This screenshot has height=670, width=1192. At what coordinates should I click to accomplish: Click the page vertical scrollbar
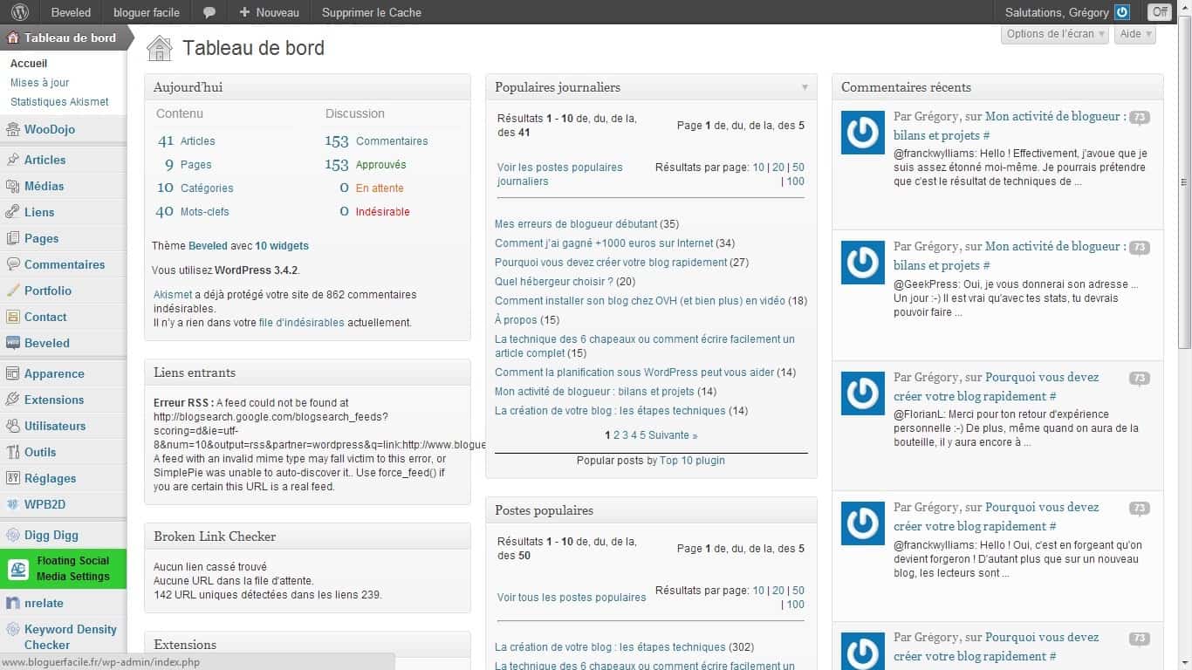1184,183
